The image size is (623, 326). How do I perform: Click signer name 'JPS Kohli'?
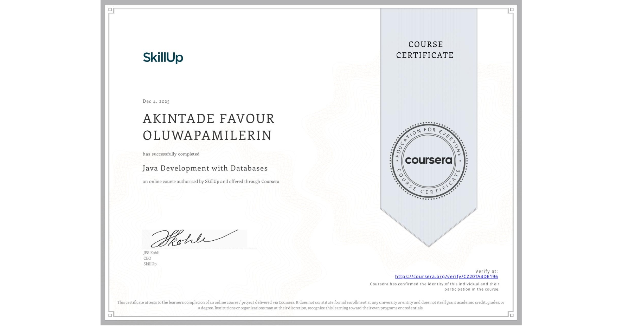(152, 253)
